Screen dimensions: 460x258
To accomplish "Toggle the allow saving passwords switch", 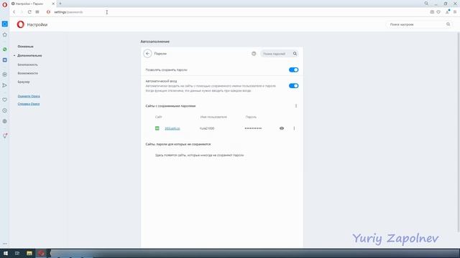I will 293,70.
